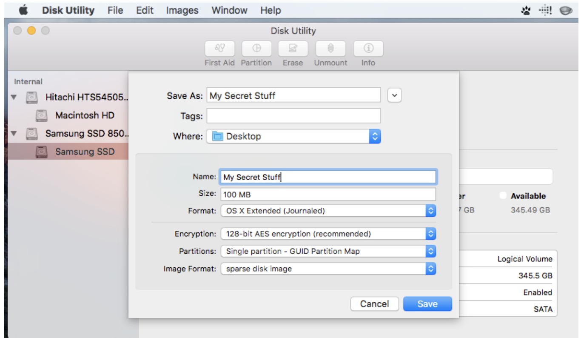
Task: Open the Images menu
Action: (x=182, y=10)
